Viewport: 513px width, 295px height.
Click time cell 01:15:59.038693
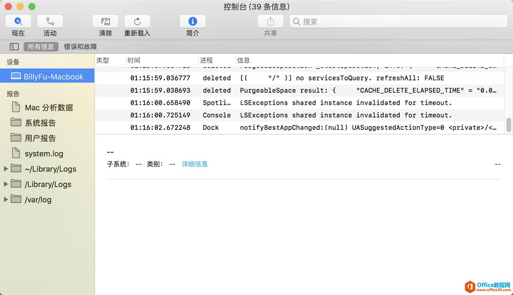point(160,90)
